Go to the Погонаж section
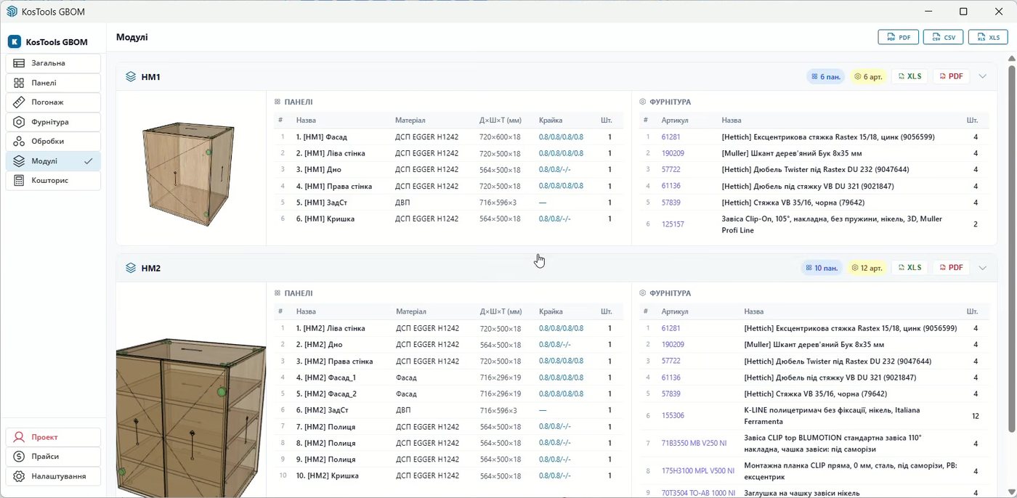Viewport: 1017px width, 498px height. point(53,102)
